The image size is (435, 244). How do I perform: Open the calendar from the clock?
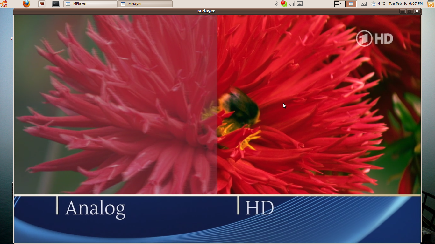(405, 4)
